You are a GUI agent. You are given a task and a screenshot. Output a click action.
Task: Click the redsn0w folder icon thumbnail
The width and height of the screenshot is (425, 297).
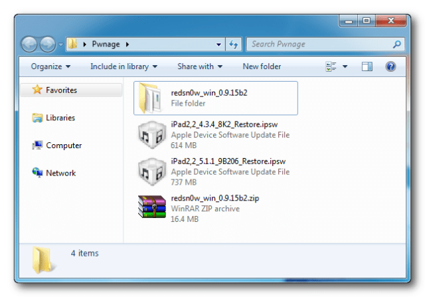pos(151,98)
